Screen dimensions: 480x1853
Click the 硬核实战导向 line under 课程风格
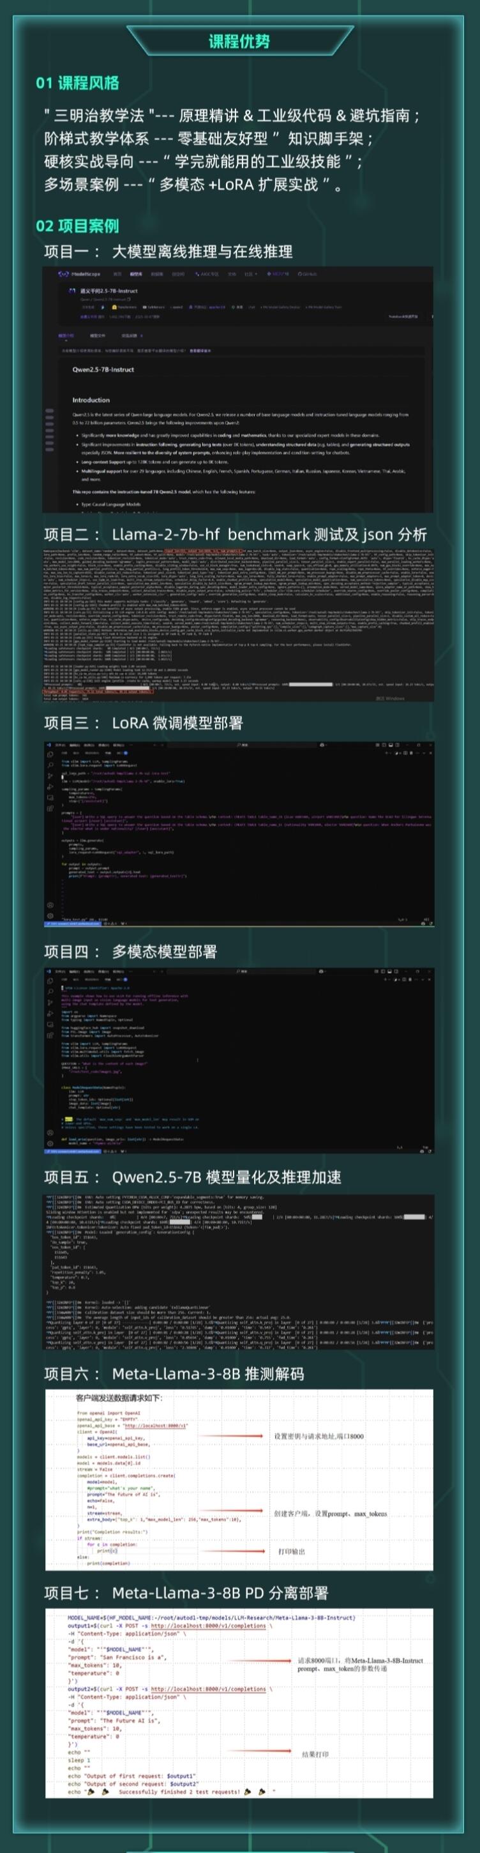(x=204, y=161)
